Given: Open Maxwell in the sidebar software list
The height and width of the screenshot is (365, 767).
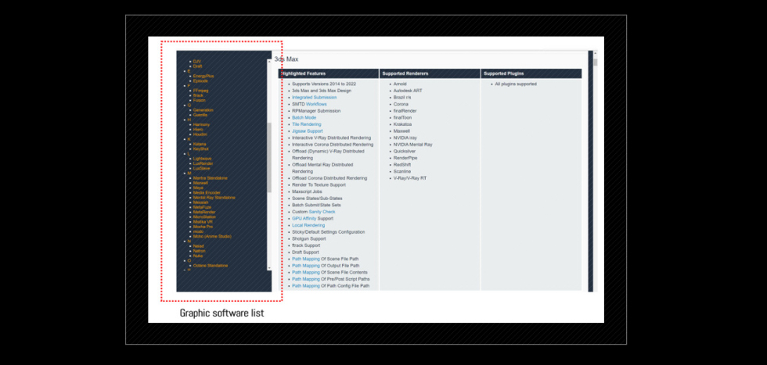Looking at the screenshot, I should coord(200,183).
